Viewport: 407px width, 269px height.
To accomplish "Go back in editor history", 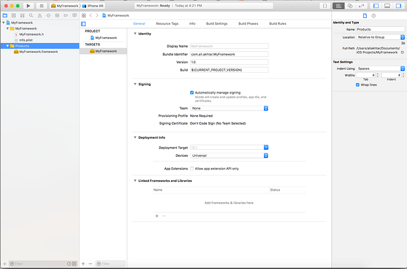I will pyautogui.click(x=91, y=16).
